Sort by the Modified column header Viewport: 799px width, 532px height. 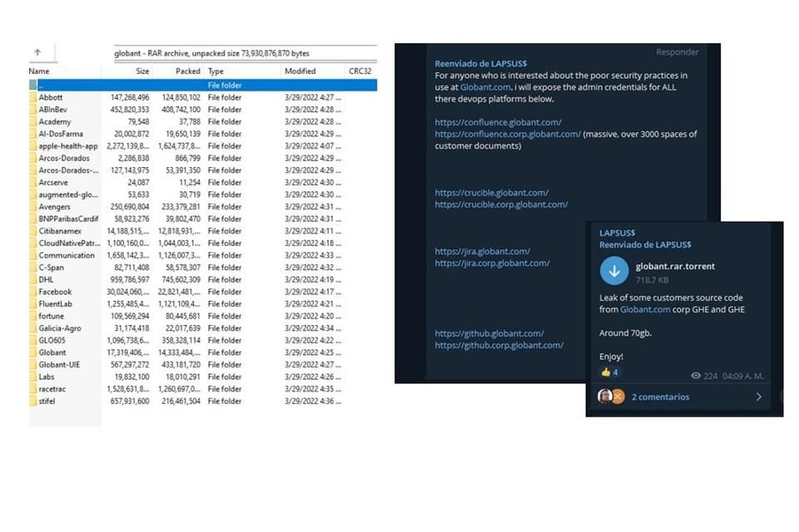pyautogui.click(x=300, y=71)
